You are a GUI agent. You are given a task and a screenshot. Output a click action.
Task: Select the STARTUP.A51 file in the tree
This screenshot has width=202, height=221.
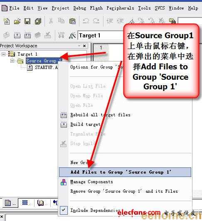coord(46,67)
